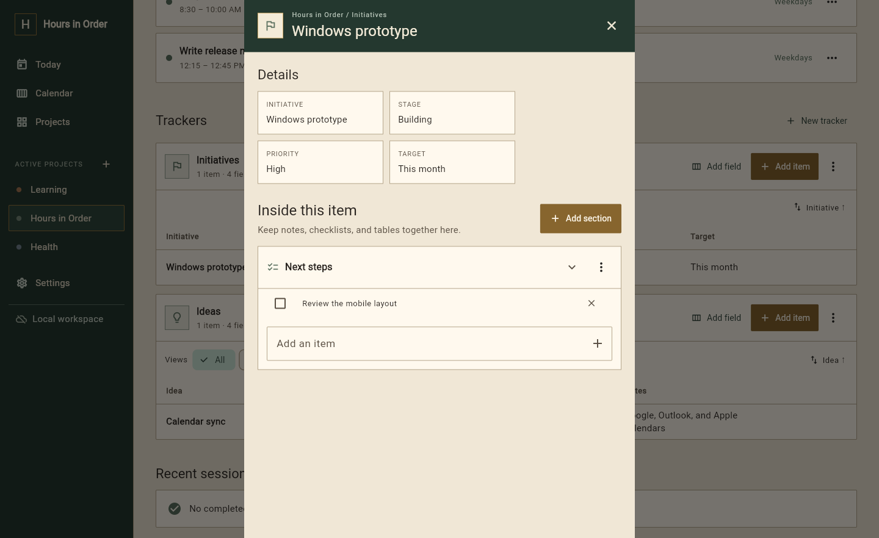This screenshot has width=879, height=538.
Task: Click the checkmark icon in Recent sessions
Action: pyautogui.click(x=175, y=509)
